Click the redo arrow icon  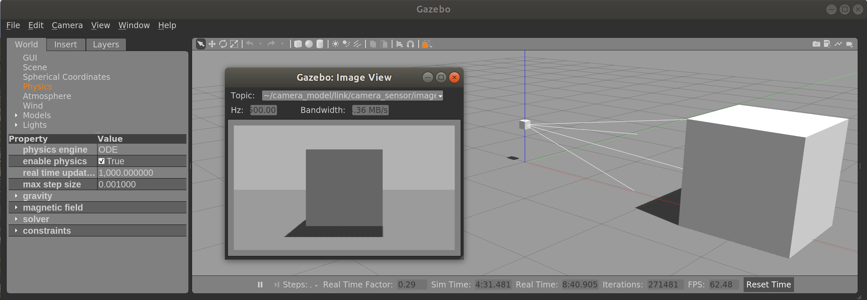tap(271, 44)
